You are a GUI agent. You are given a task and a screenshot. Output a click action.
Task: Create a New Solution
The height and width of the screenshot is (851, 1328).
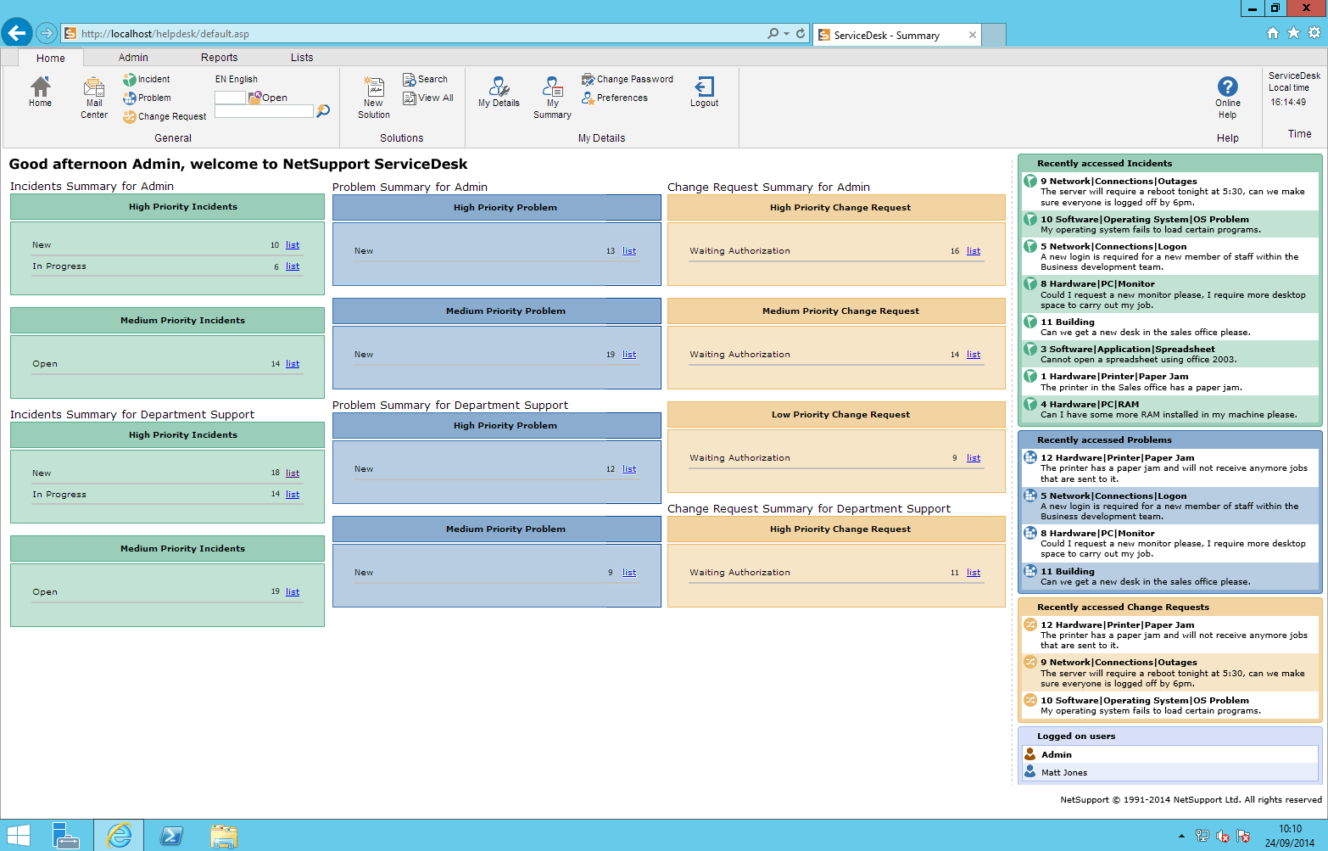coord(373,95)
